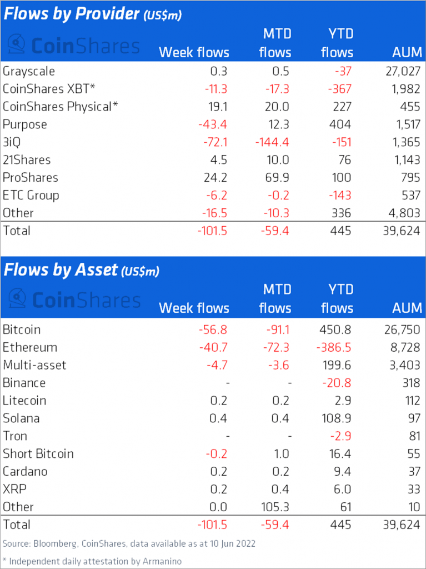The width and height of the screenshot is (426, 569).
Task: Select 3iQ's -72.1 week flows value
Action: tap(213, 142)
